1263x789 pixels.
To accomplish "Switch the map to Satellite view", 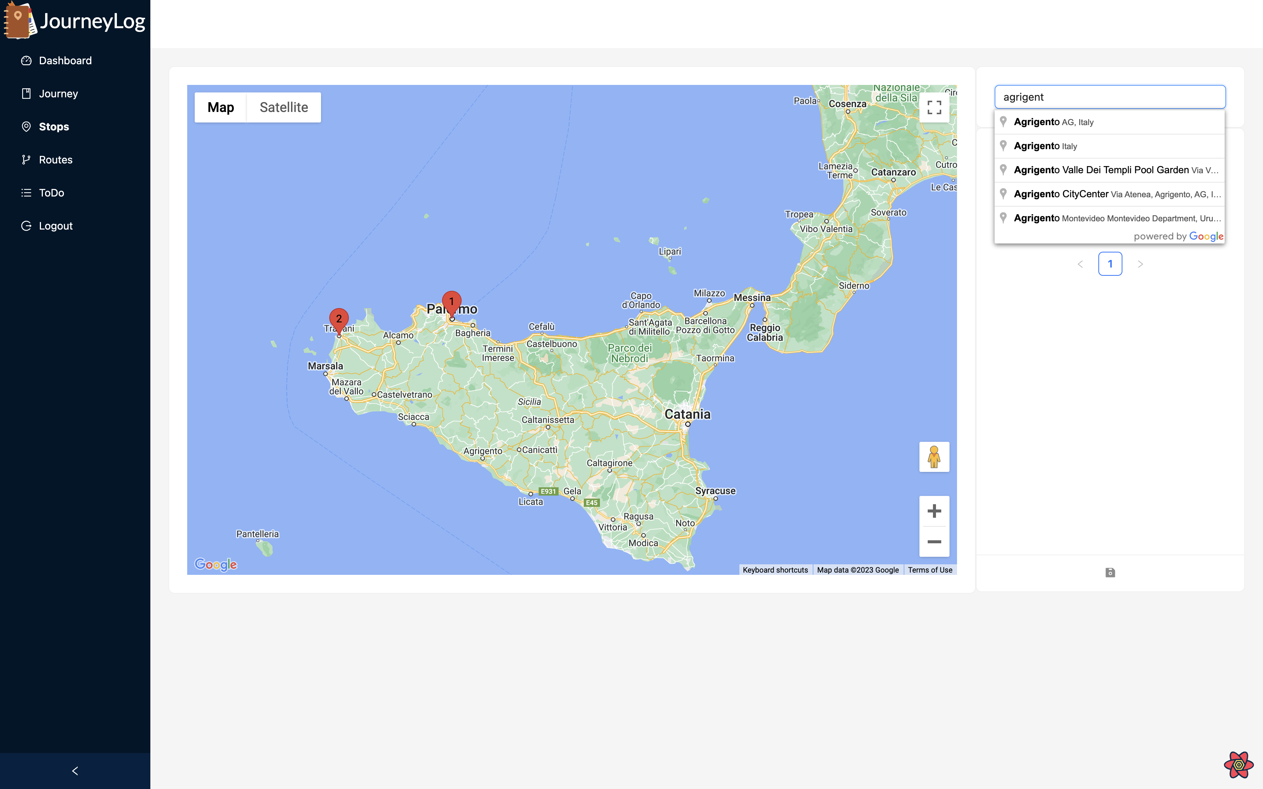I will [283, 107].
